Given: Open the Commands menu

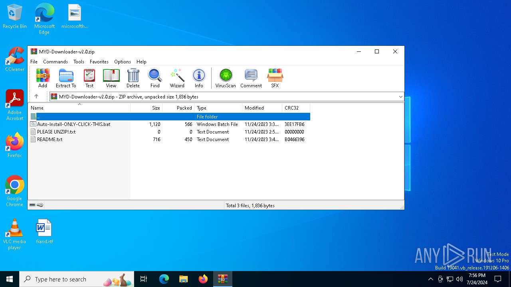Looking at the screenshot, I should (55, 62).
